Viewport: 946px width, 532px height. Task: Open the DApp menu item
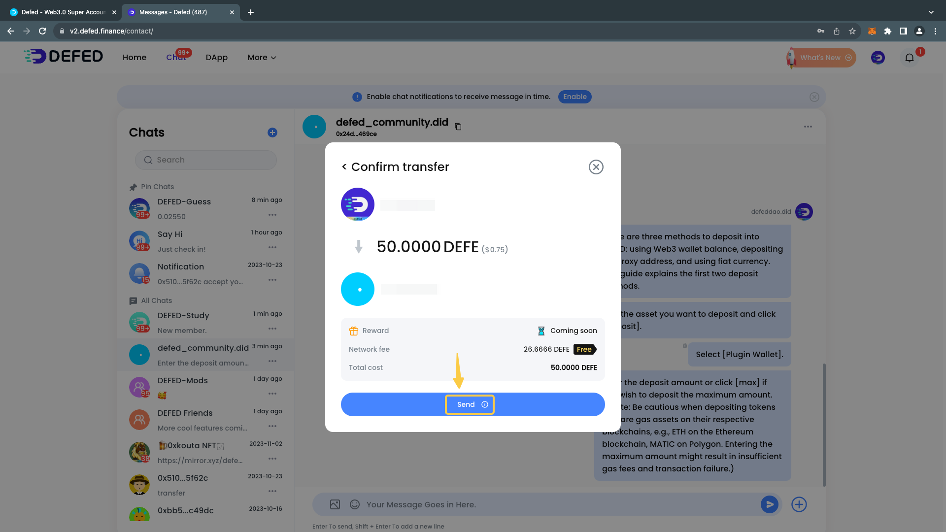coord(216,58)
